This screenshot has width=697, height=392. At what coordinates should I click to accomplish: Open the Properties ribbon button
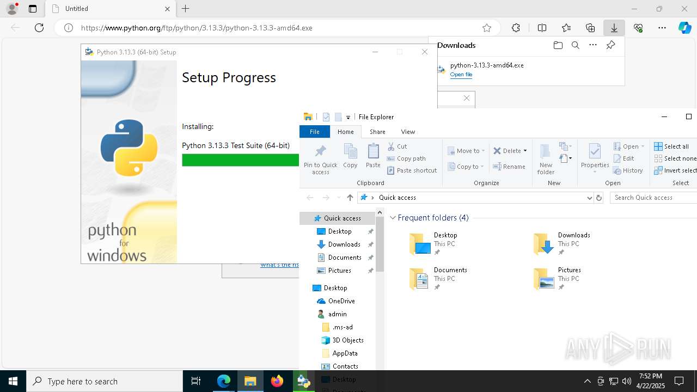tap(595, 158)
